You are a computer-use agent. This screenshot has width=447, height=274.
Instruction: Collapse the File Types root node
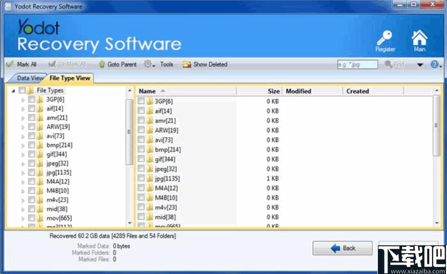tap(13, 91)
